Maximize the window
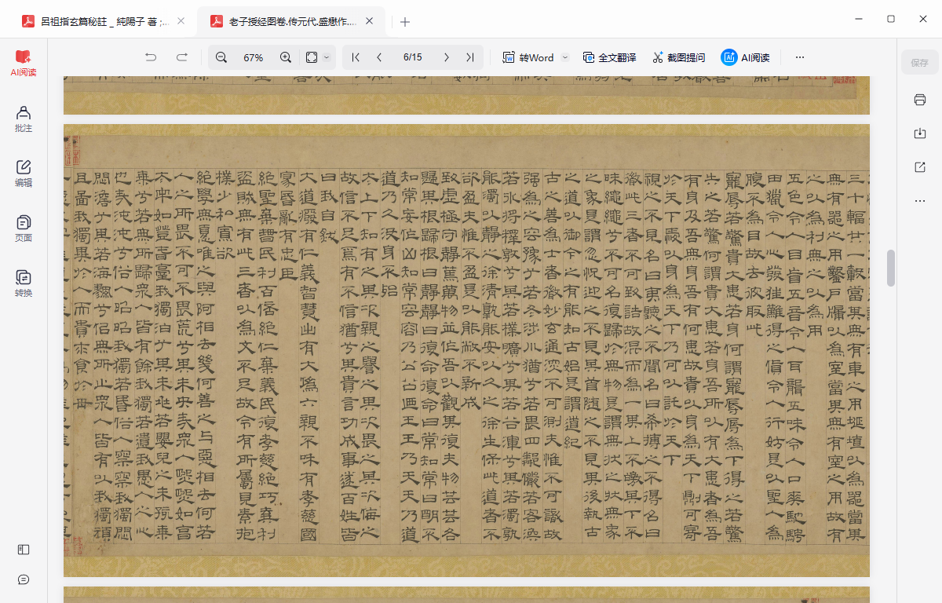 891,19
